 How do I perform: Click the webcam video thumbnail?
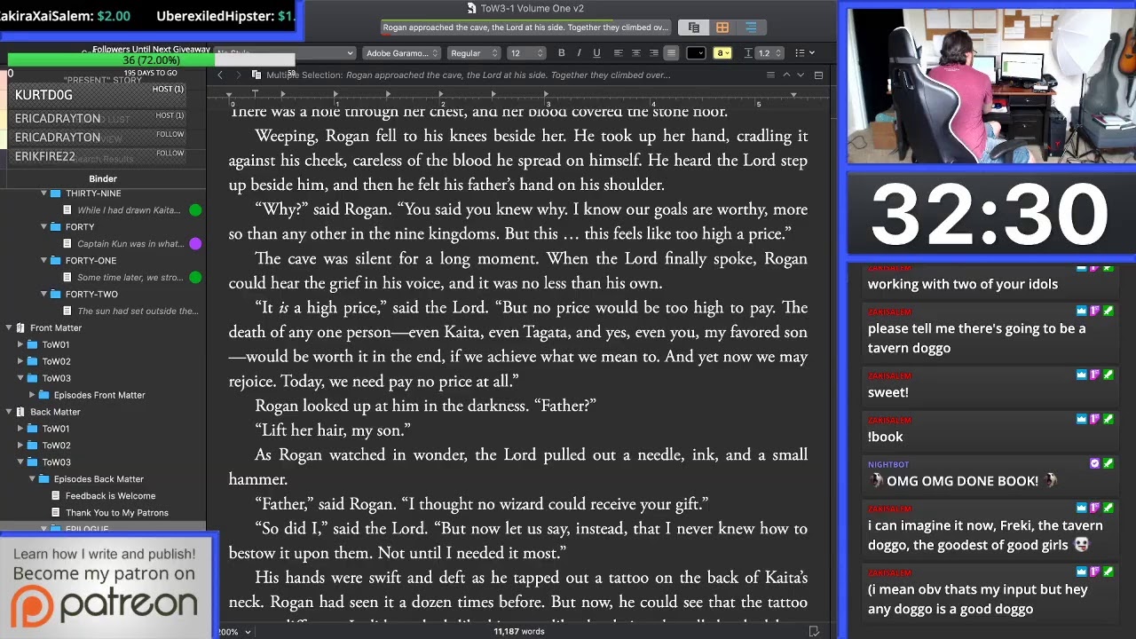(990, 87)
